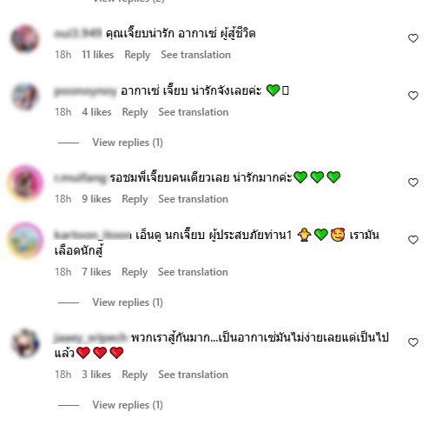Heart the comment with three green hearts

[x=413, y=183]
